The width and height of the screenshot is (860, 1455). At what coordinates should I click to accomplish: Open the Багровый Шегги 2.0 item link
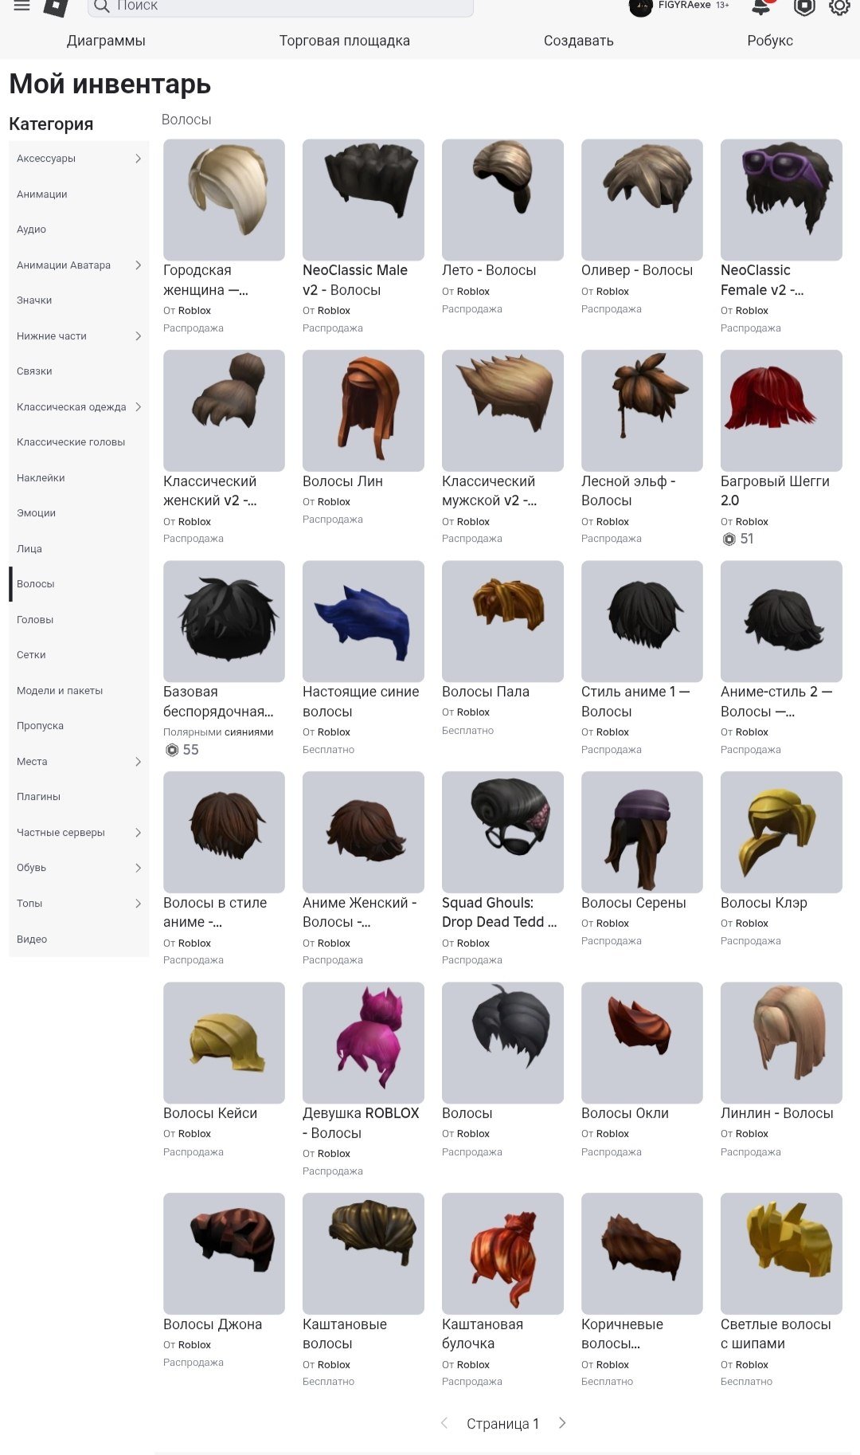775,491
